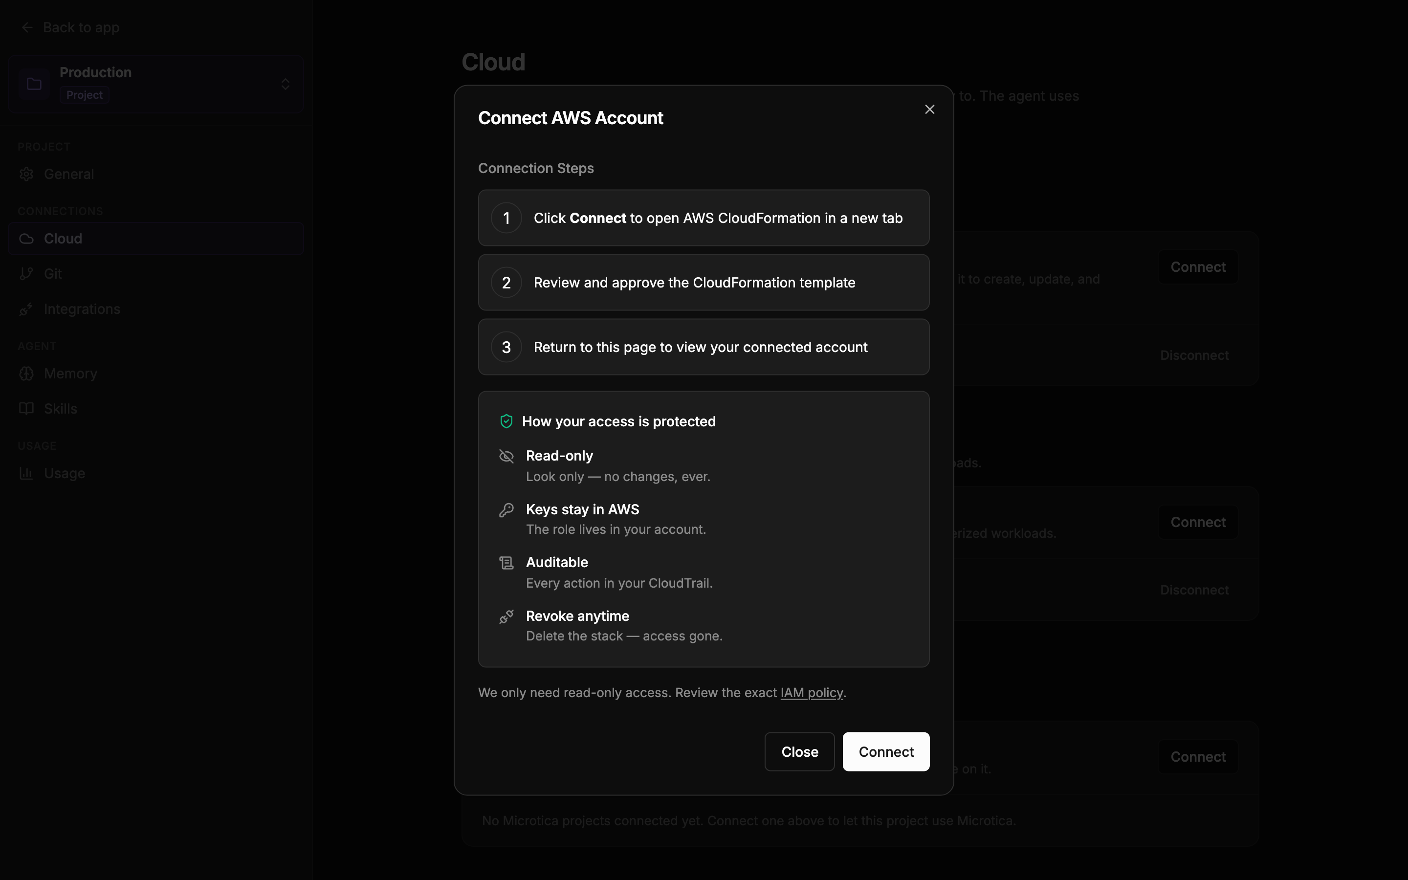The width and height of the screenshot is (1408, 880).
Task: Click the Read-only crossed eye icon
Action: coord(506,456)
